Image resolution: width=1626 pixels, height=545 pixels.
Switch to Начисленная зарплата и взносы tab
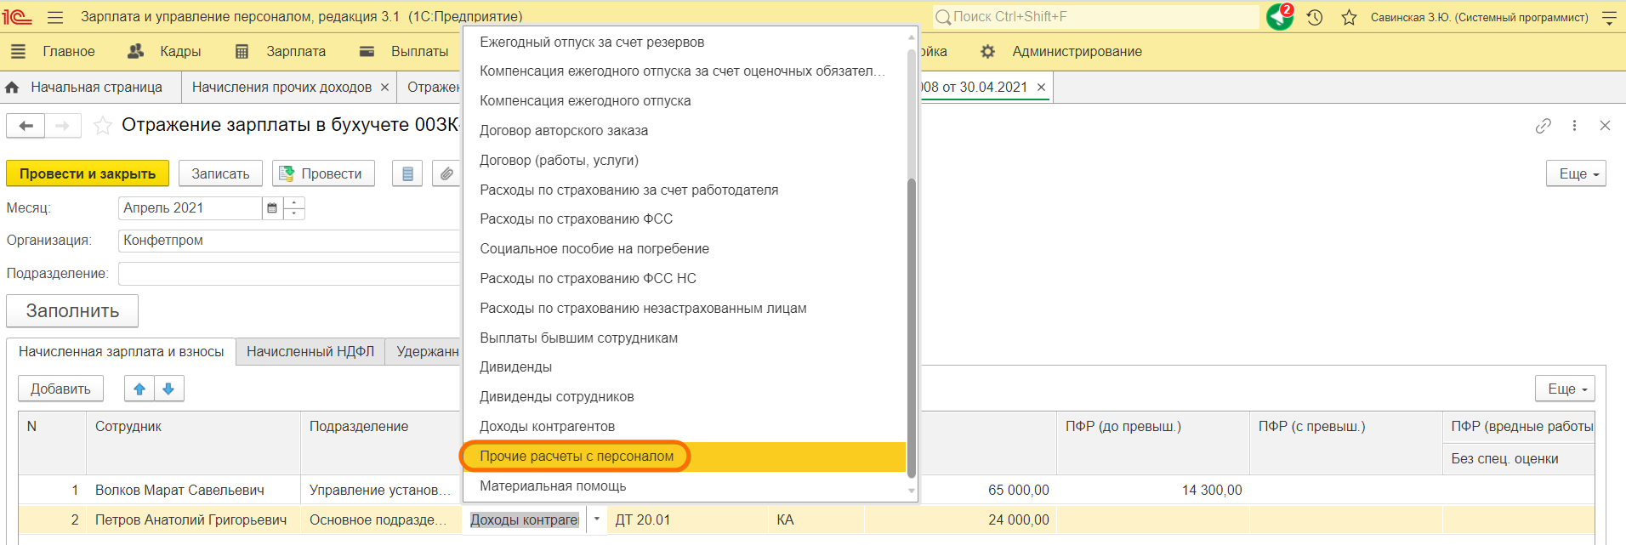[122, 352]
